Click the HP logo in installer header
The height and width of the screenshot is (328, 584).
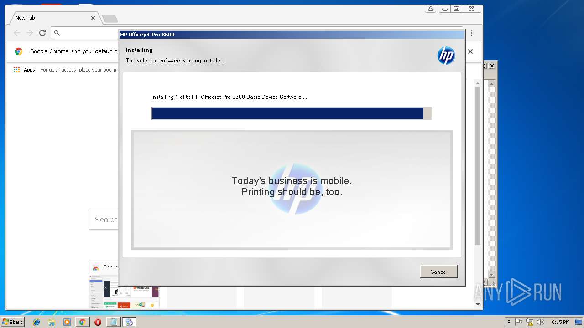click(x=446, y=56)
